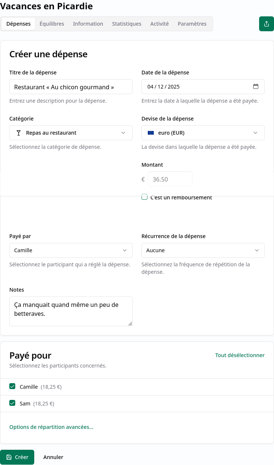Uncheck Camille in Payé pour list

12,387
